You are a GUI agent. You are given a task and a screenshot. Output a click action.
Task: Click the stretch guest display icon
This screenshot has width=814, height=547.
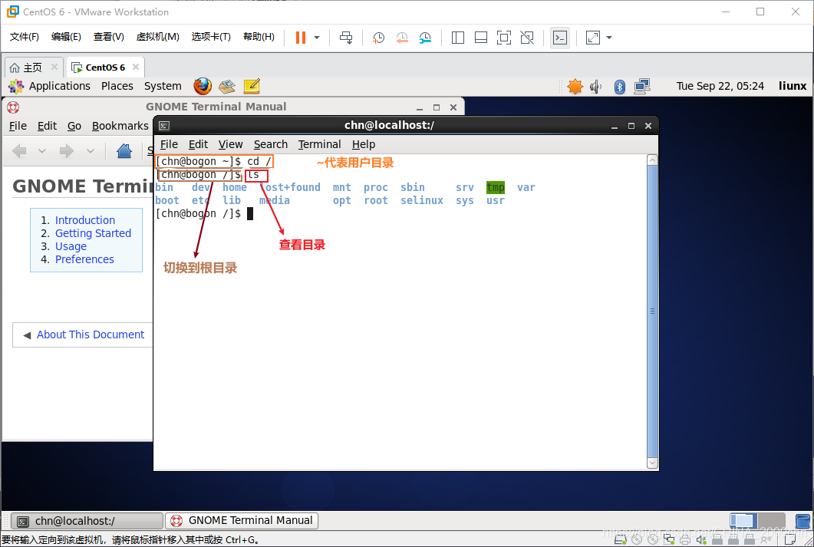(x=593, y=38)
